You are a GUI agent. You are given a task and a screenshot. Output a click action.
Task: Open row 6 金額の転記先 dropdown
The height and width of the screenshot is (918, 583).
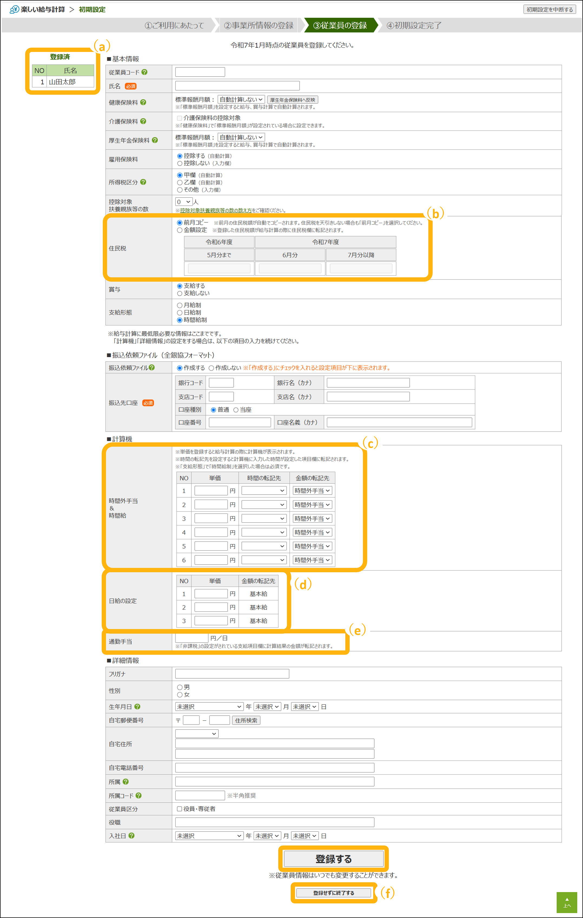pos(313,560)
